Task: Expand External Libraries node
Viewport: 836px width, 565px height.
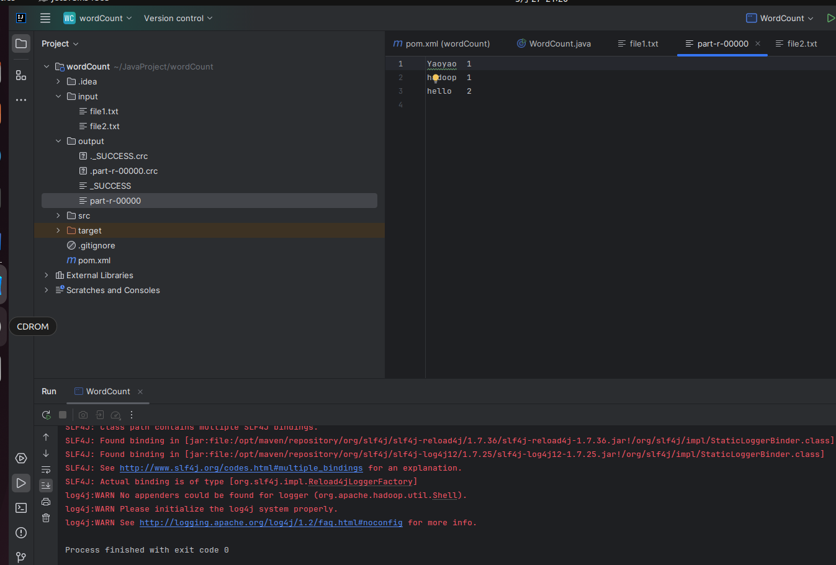Action: pyautogui.click(x=47, y=275)
